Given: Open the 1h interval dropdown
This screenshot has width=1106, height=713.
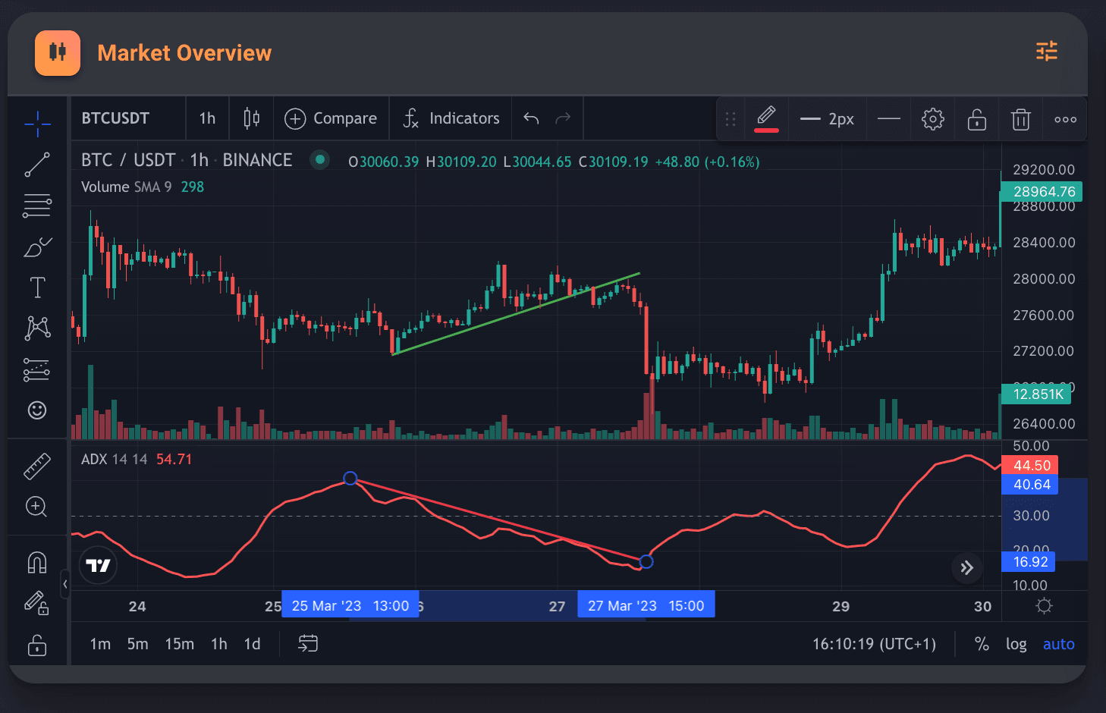Looking at the screenshot, I should coord(207,118).
